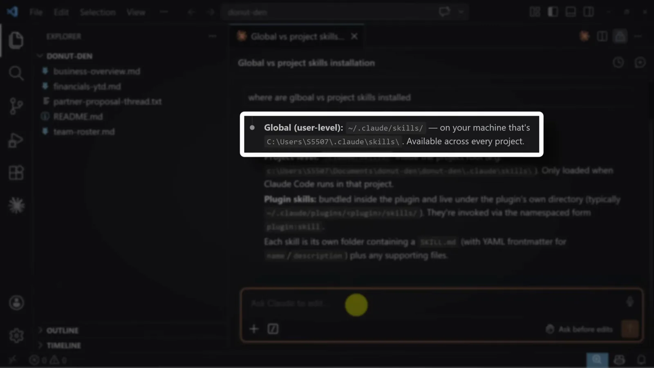Click the send message arrow button

point(630,329)
